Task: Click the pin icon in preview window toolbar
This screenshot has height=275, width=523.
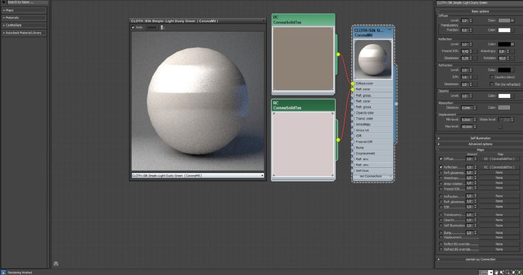Action: tap(162, 28)
